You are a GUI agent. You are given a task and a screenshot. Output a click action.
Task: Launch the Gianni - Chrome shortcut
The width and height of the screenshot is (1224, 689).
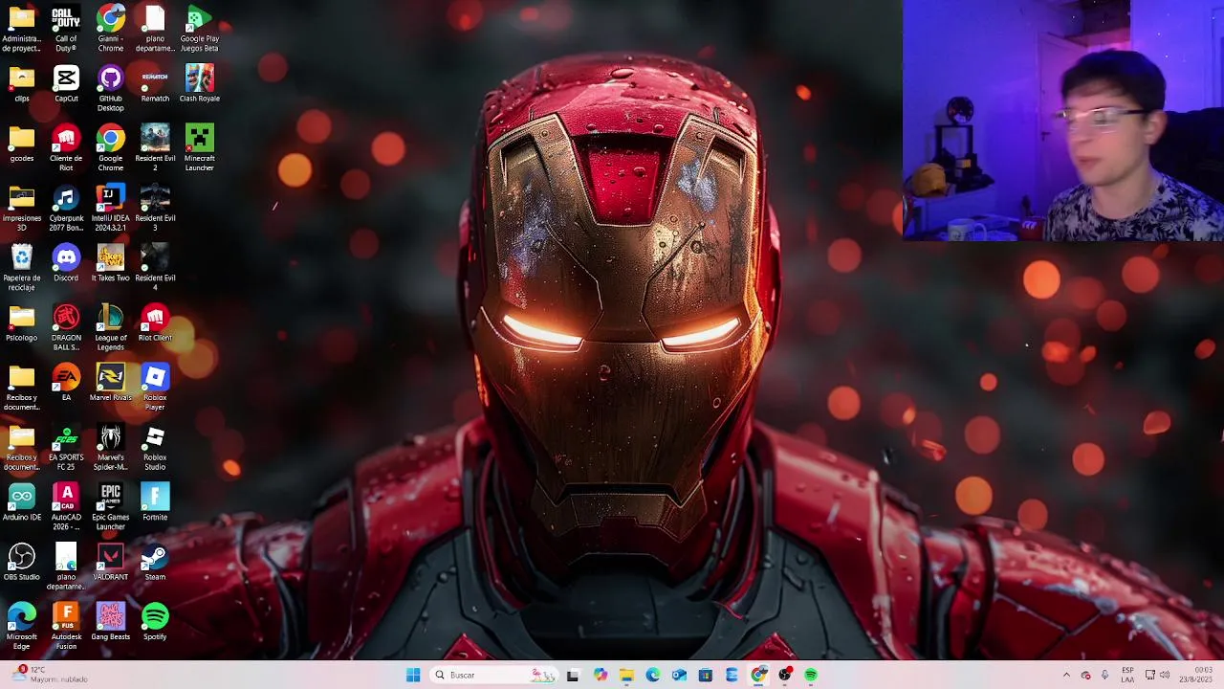pos(111,29)
